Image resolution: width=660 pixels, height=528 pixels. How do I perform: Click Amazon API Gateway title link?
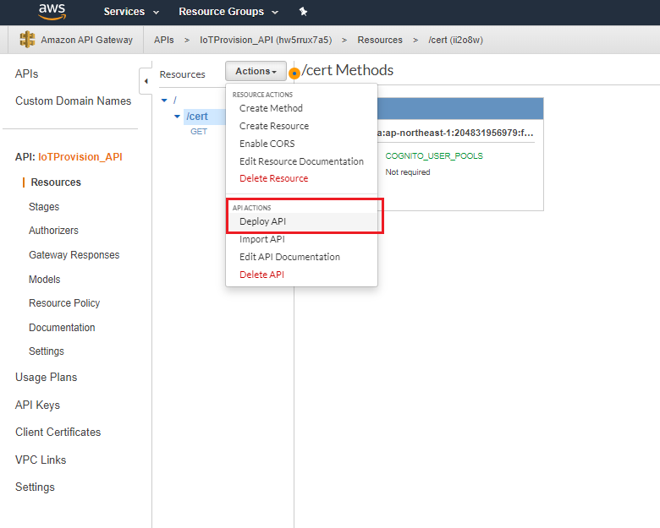coord(86,40)
